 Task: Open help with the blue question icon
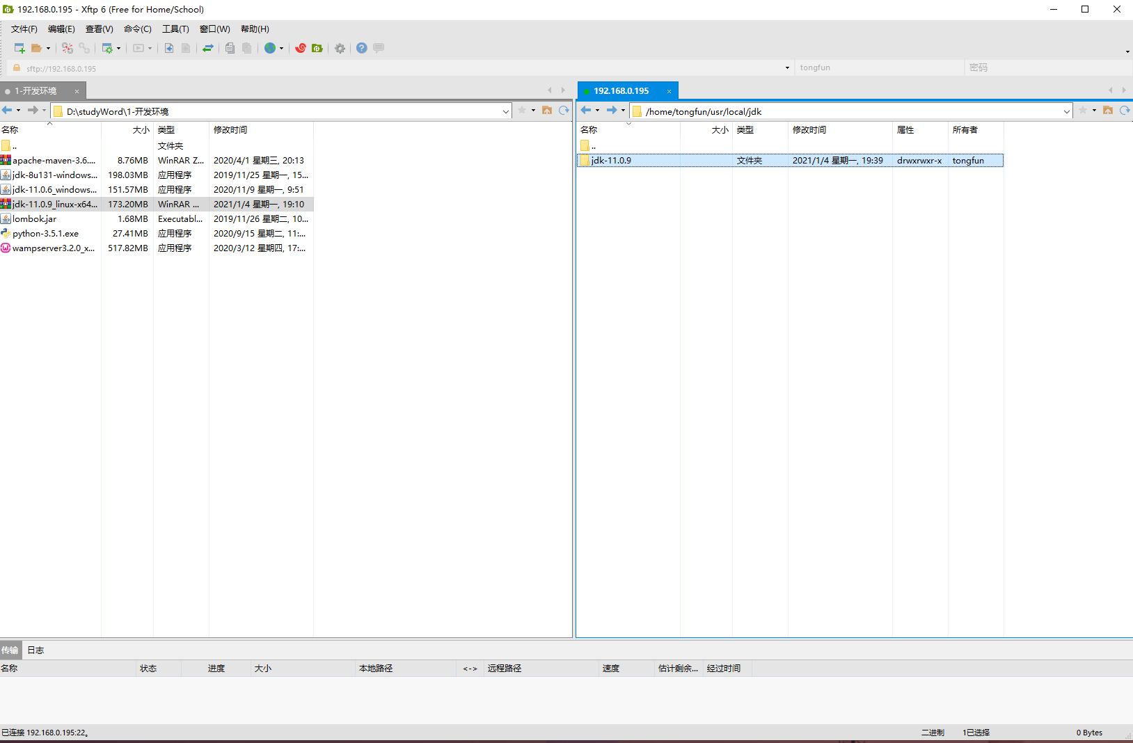pyautogui.click(x=362, y=48)
